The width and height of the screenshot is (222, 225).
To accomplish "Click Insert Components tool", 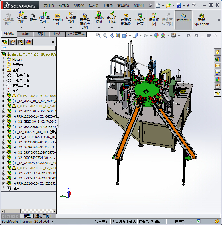I will [22, 18].
